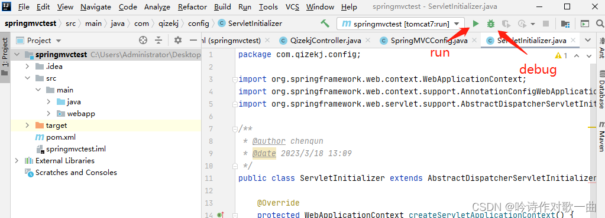605x218 pixels.
Task: Collapse the src folder
Action: 27,78
